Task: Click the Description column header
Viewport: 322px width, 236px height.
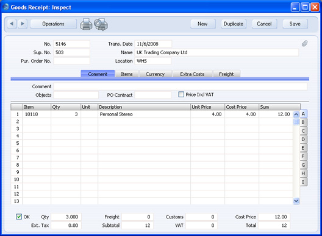Action: [x=144, y=107]
